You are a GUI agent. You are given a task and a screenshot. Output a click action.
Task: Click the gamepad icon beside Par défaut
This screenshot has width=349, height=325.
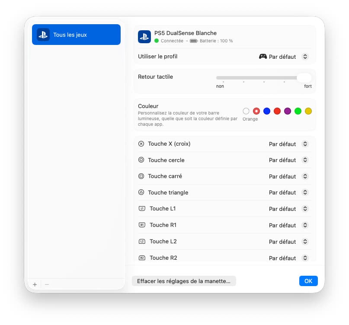tap(263, 57)
